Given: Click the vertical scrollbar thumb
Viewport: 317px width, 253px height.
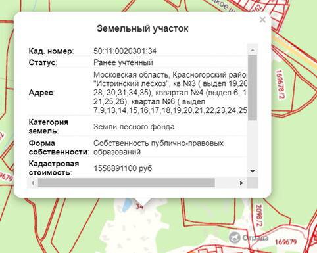Looking at the screenshot, I should pyautogui.click(x=253, y=87).
